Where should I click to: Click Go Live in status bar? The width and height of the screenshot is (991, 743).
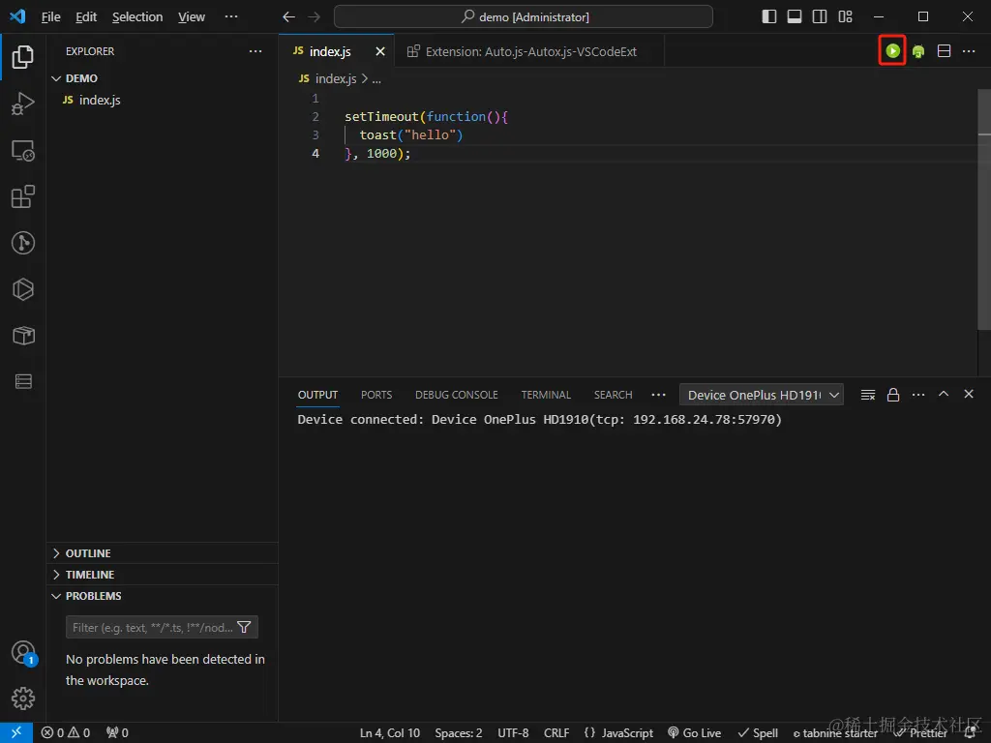click(x=694, y=732)
